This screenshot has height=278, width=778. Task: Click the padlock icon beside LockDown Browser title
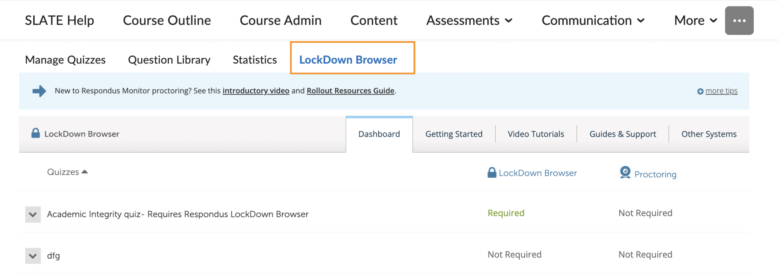[35, 133]
